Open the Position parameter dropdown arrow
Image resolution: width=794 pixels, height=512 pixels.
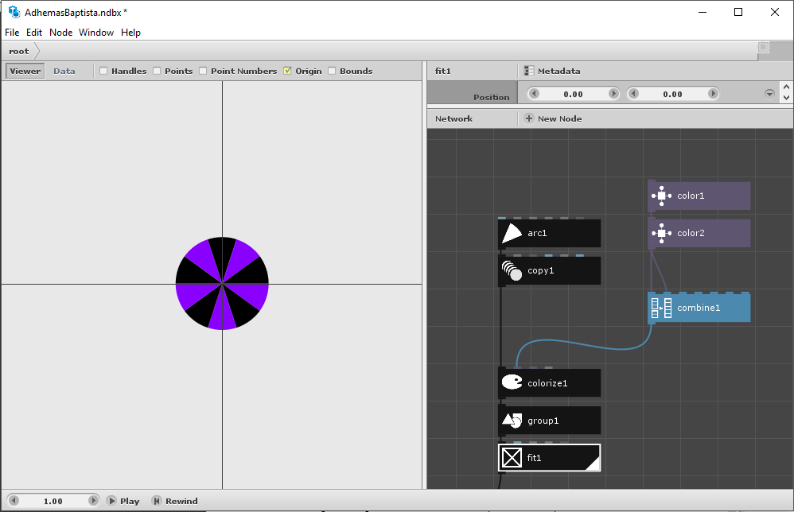point(769,94)
